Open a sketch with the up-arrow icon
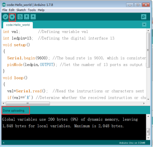Screen dimensions: 153x147 [26, 17]
